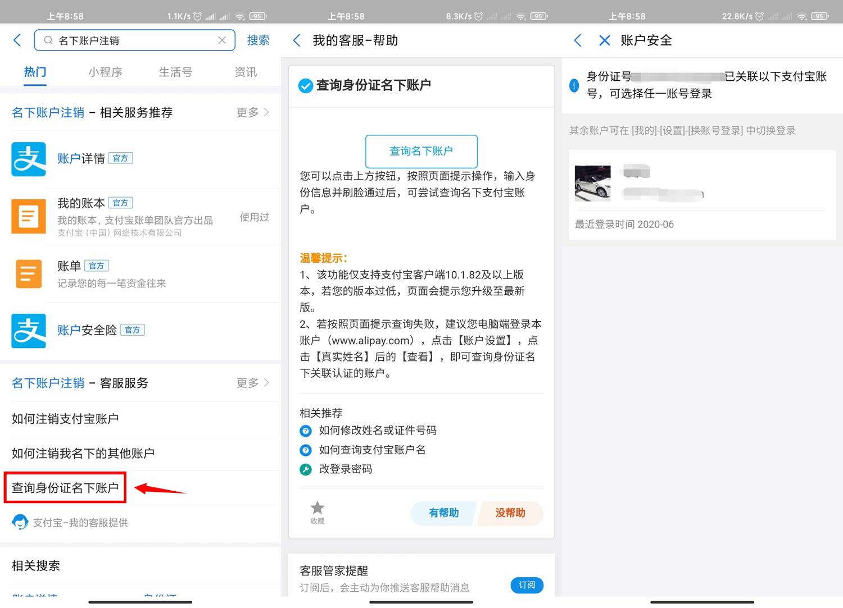
Task: Mark the article as 没帮助
Action: (510, 513)
